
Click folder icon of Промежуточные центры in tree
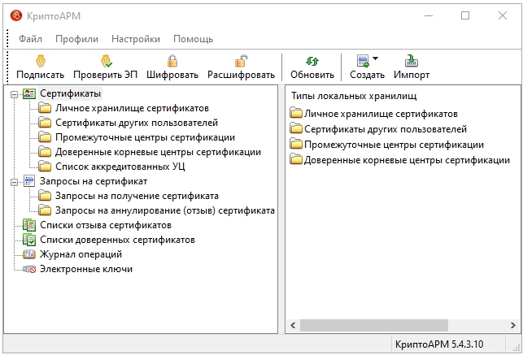pyautogui.click(x=45, y=137)
